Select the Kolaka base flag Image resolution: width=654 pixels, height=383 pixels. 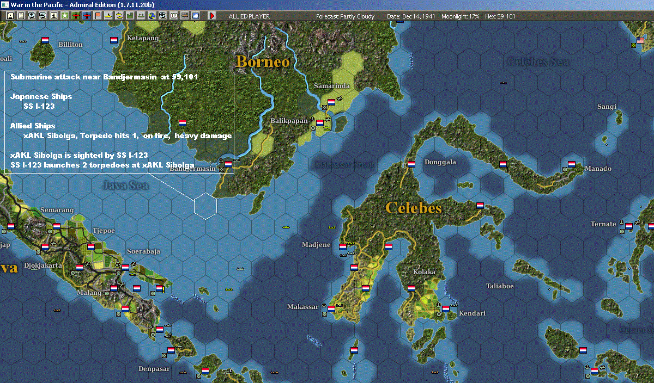pyautogui.click(x=411, y=288)
